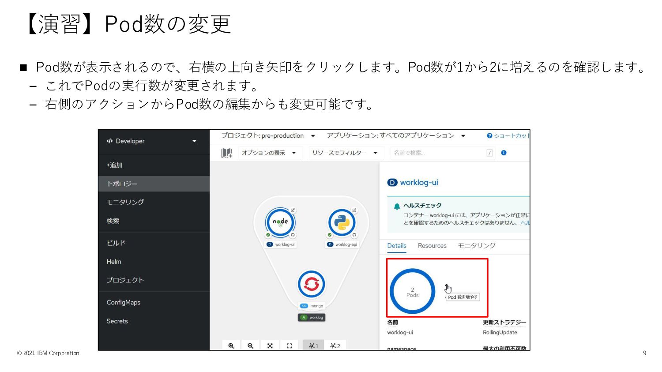Image resolution: width=662 pixels, height=372 pixels.
Task: Click the RollingUpdate strategy value
Action: pos(500,332)
